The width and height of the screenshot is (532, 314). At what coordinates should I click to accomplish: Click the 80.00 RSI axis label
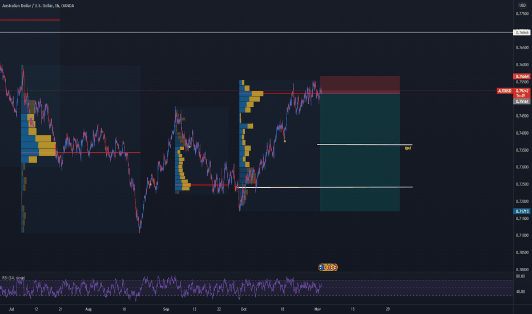point(521,276)
